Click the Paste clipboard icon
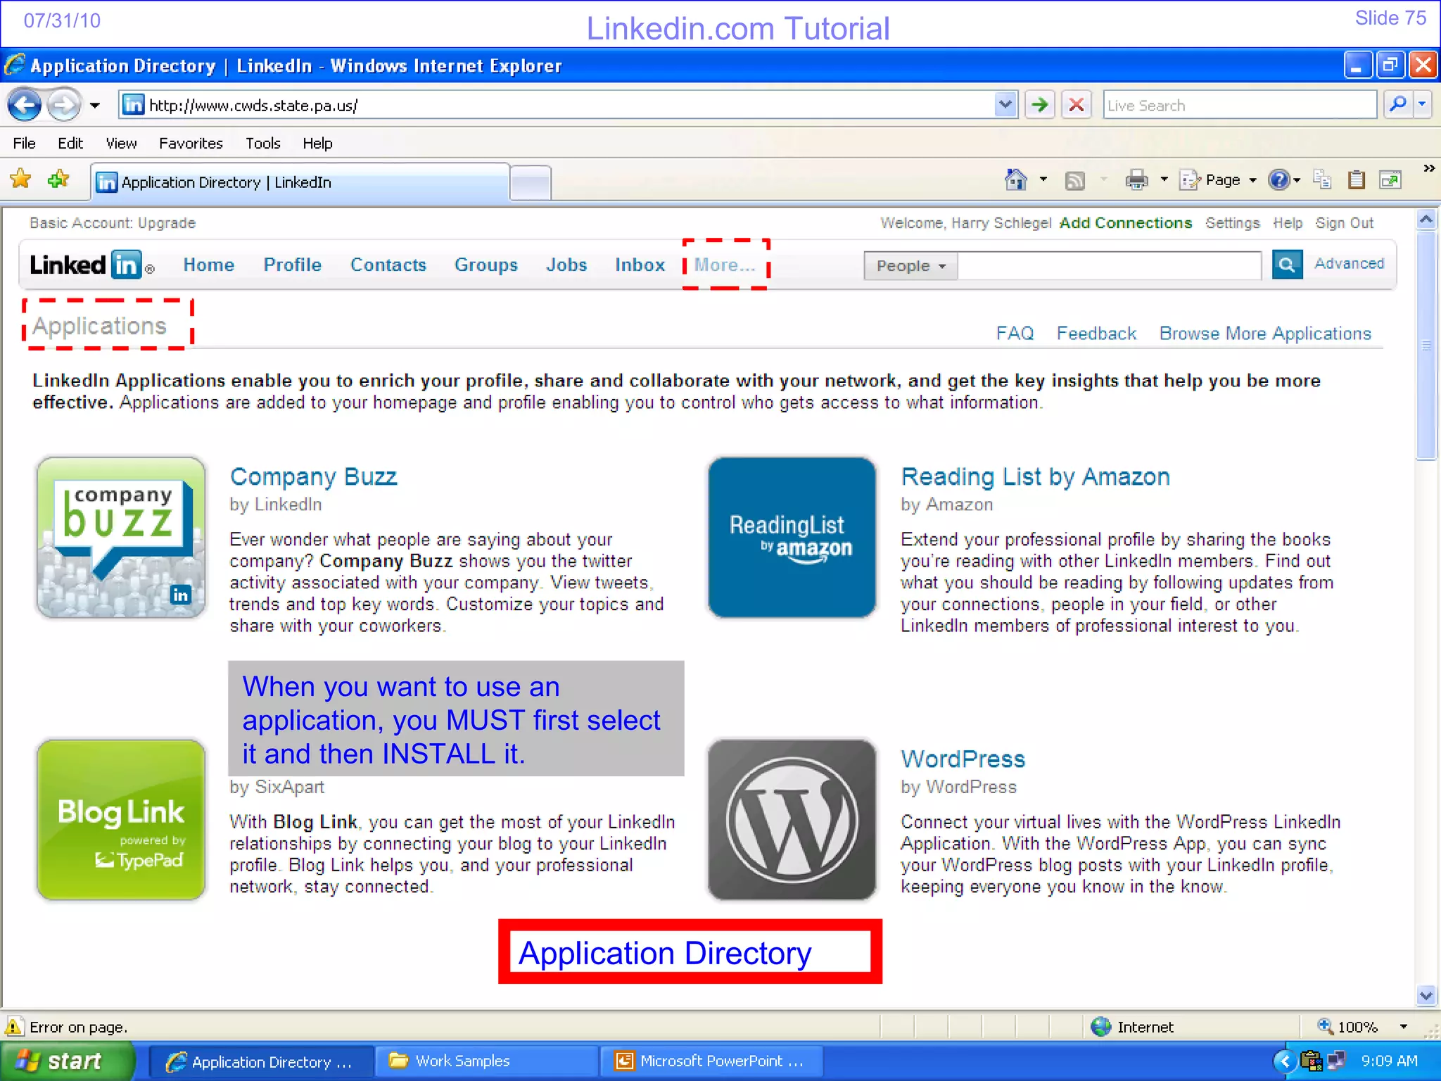The image size is (1441, 1081). click(1357, 180)
